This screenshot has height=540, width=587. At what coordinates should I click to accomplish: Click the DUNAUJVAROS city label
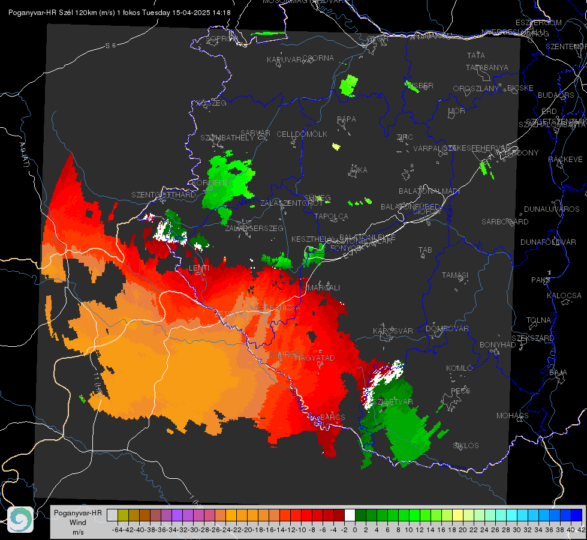552,209
